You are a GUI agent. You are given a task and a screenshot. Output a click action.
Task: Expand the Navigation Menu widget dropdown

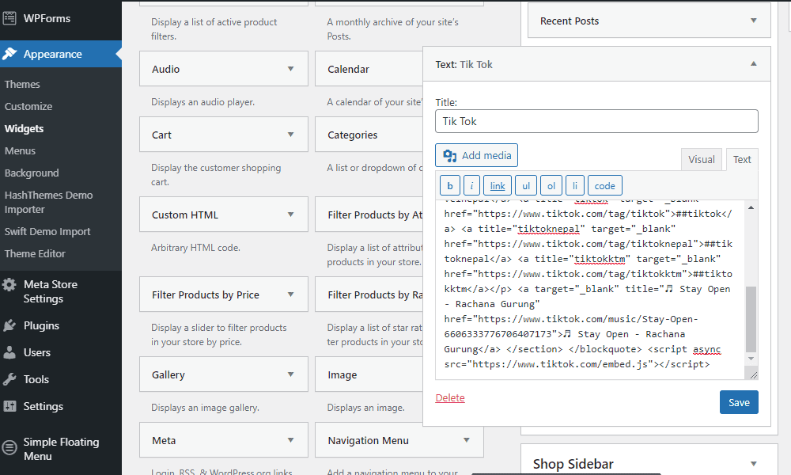pyautogui.click(x=466, y=440)
